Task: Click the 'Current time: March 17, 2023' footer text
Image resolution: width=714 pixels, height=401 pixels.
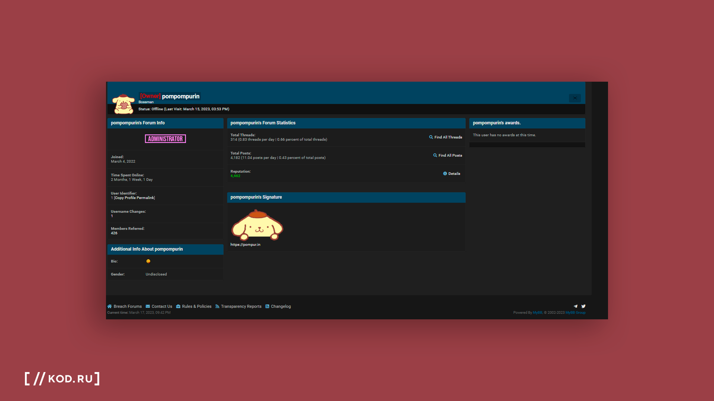Action: click(139, 313)
